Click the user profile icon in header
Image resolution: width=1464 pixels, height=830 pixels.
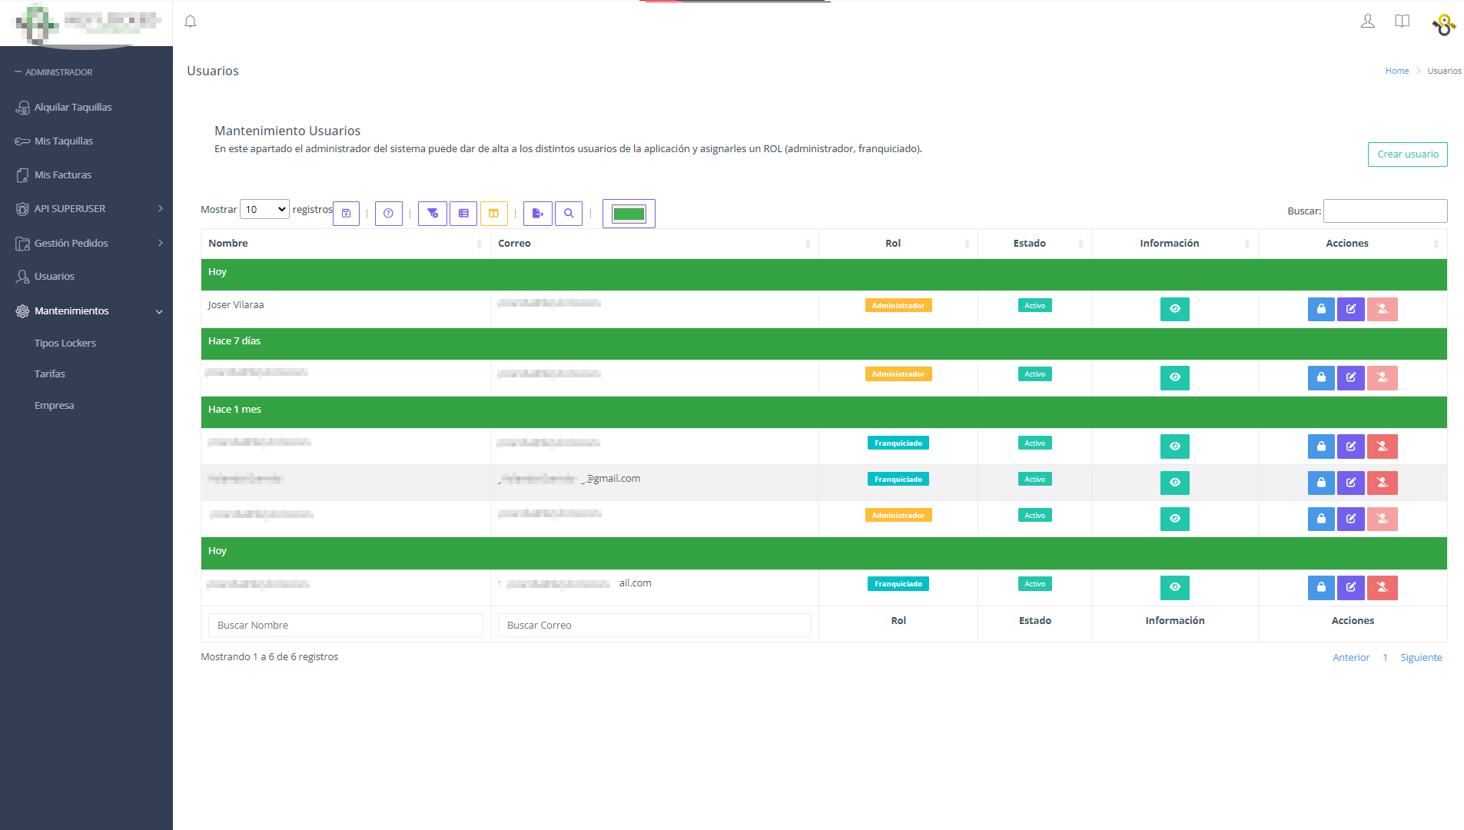(1367, 22)
